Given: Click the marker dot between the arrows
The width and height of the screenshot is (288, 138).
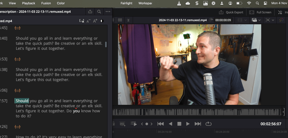Looking at the screenshot, I should pos(147,124).
